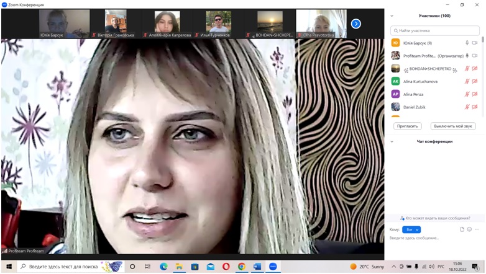Show next video thumbnails with blue arrow
The height and width of the screenshot is (274, 486).
[x=356, y=24]
